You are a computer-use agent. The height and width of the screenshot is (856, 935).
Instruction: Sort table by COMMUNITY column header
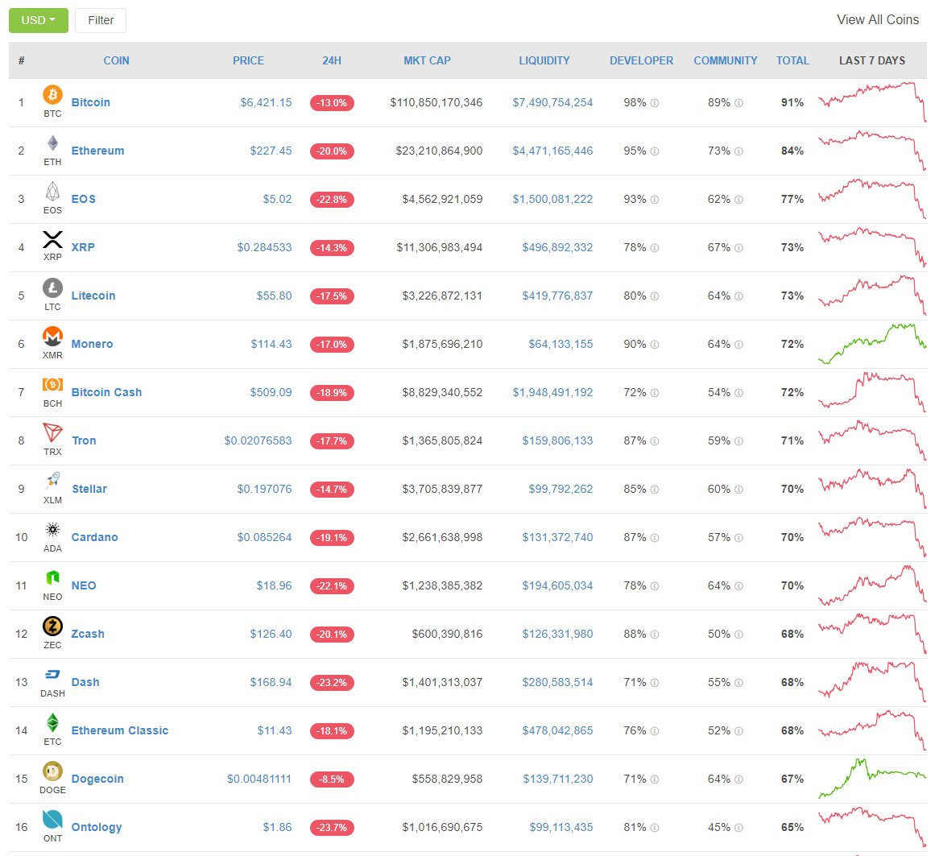pyautogui.click(x=725, y=61)
